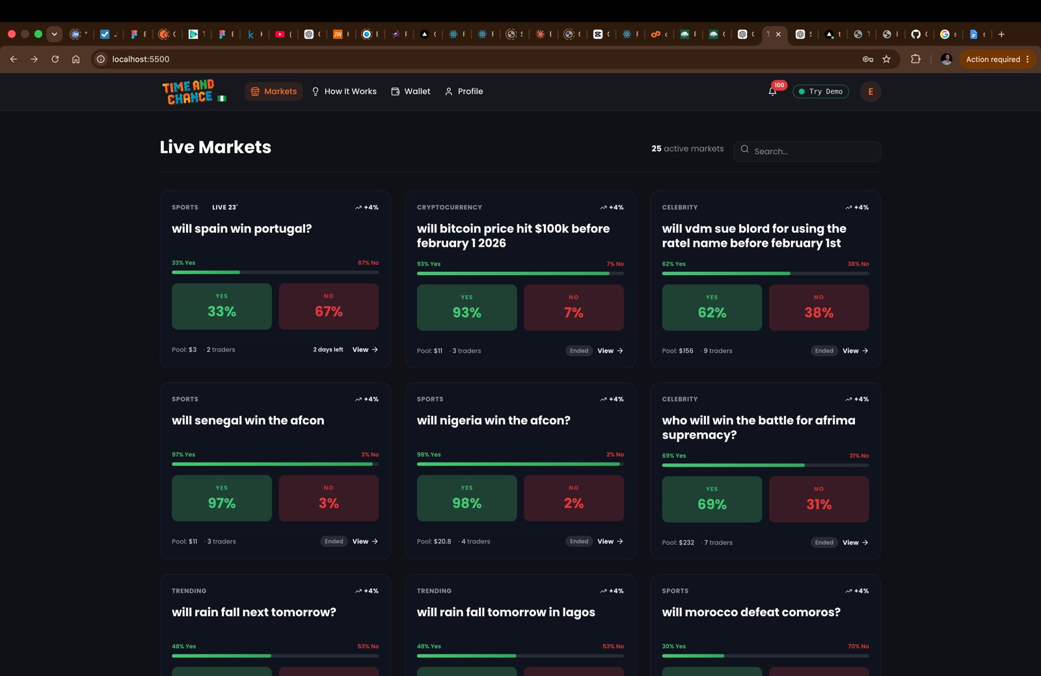
Task: Close the current browser tab
Action: coord(778,34)
